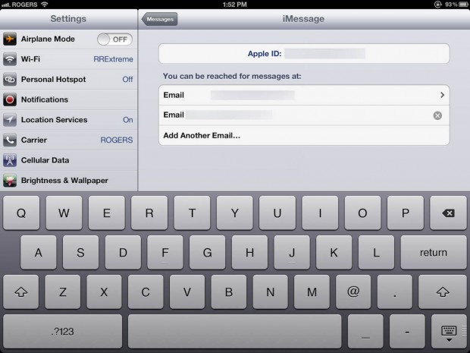This screenshot has width=470, height=353.
Task: Tap the left Shift arrow key
Action: [21, 292]
